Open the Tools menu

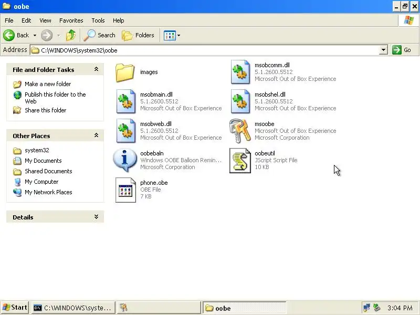pos(98,20)
